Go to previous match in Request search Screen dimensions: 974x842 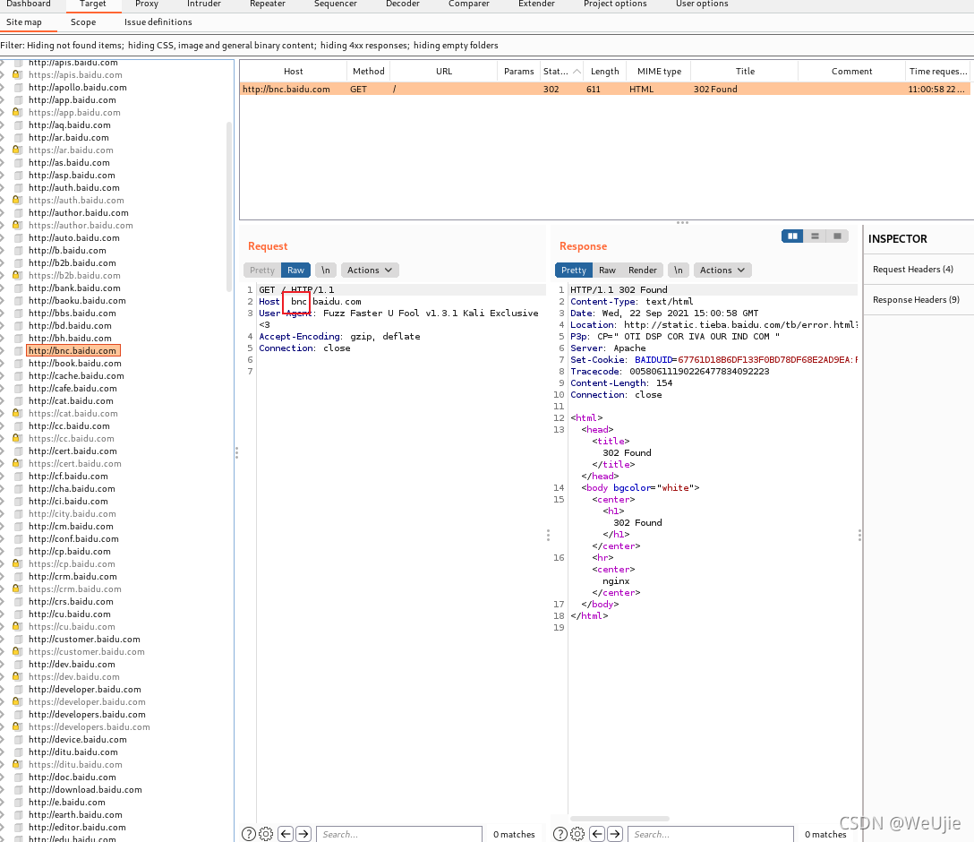coord(286,834)
